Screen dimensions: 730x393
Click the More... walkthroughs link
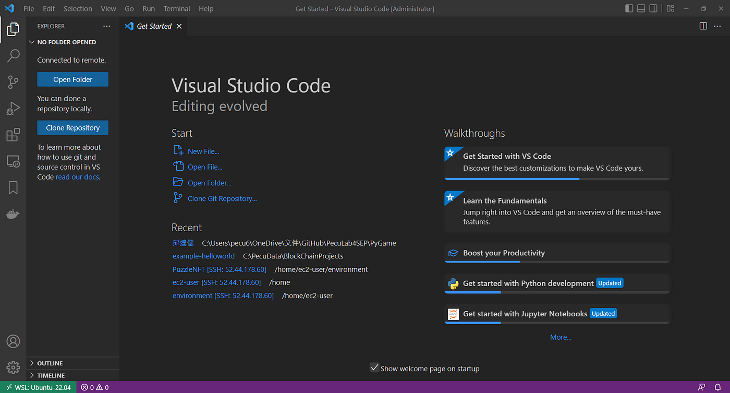coord(561,337)
